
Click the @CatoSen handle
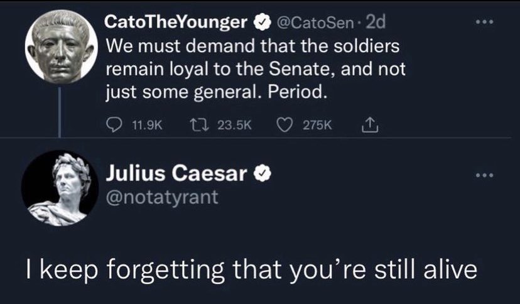[315, 23]
